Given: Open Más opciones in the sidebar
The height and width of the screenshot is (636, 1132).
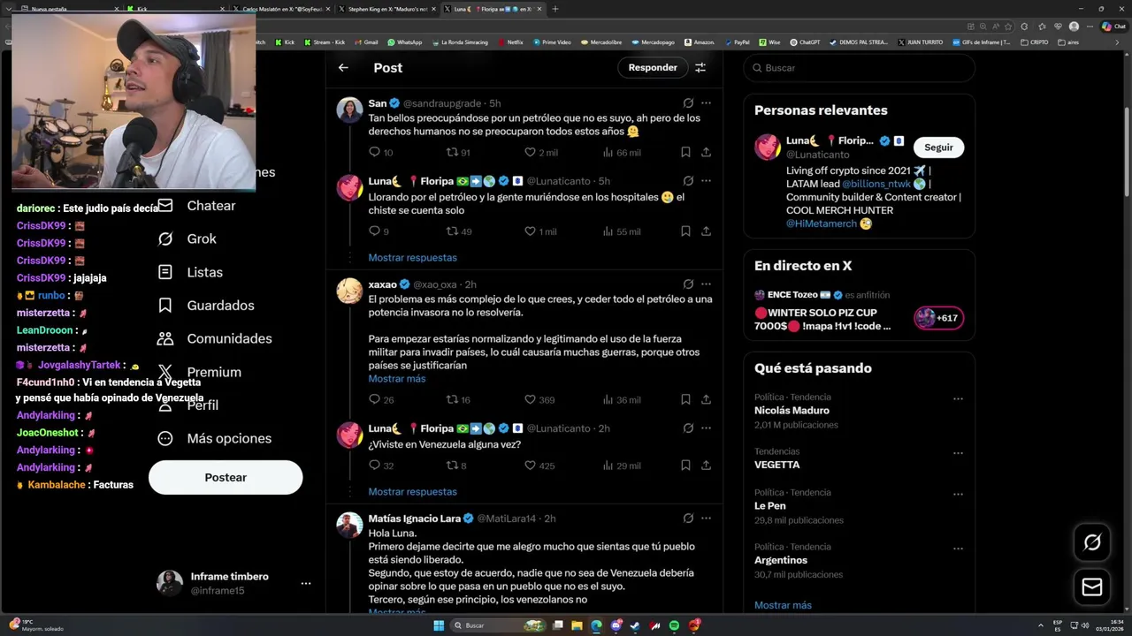Looking at the screenshot, I should point(214,438).
